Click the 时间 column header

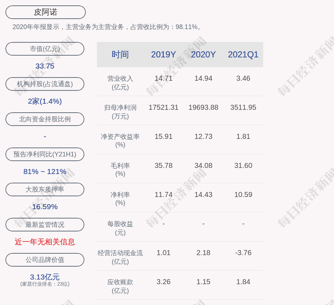pyautogui.click(x=120, y=55)
